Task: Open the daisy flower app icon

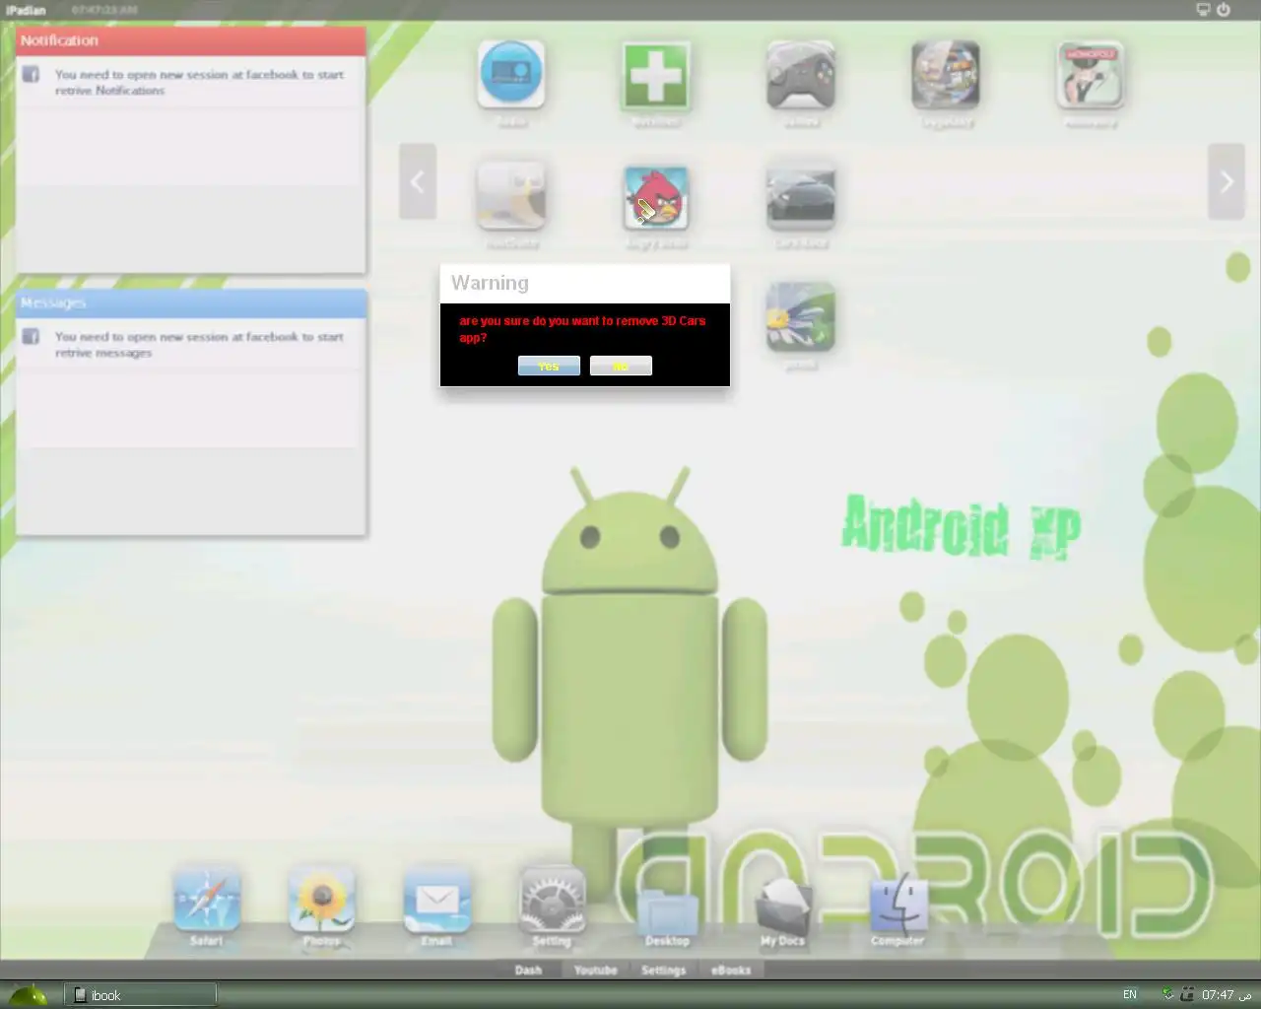Action: (x=801, y=317)
